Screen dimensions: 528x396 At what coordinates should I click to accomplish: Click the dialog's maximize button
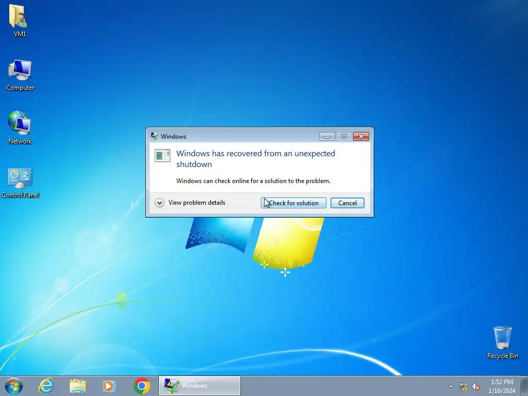pos(344,136)
